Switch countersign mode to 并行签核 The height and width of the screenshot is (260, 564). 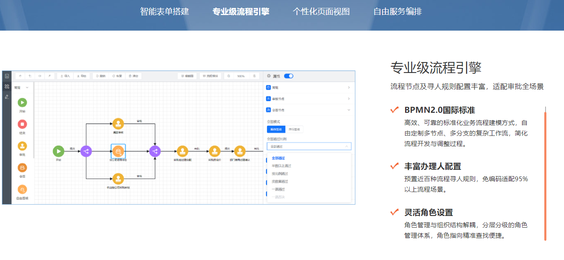point(294,129)
